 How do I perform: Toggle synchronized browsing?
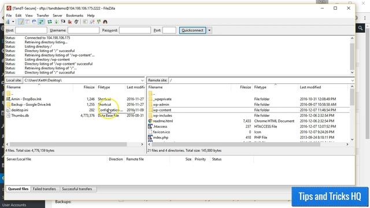(99, 22)
